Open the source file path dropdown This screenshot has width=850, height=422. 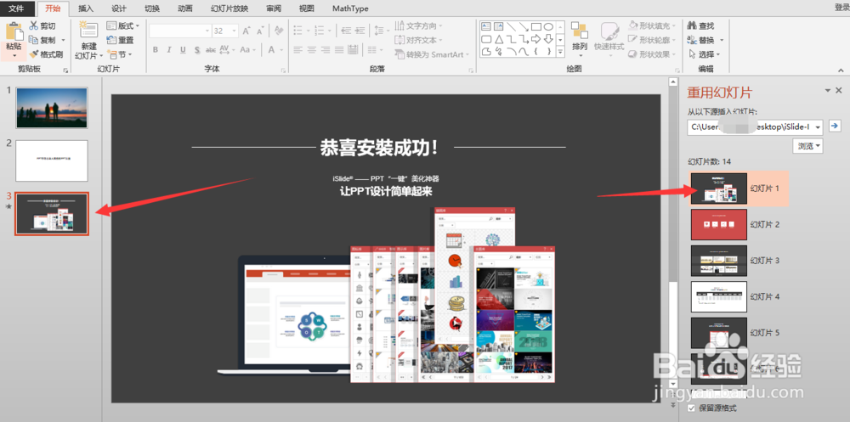[x=818, y=127]
